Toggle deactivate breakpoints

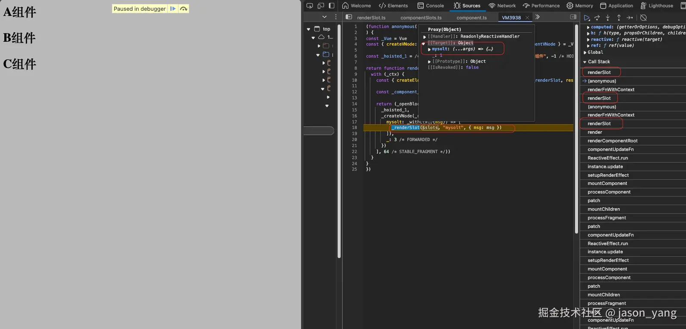point(643,18)
